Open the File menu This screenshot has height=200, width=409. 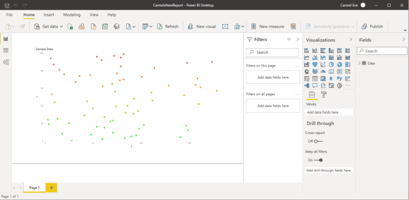click(9, 15)
